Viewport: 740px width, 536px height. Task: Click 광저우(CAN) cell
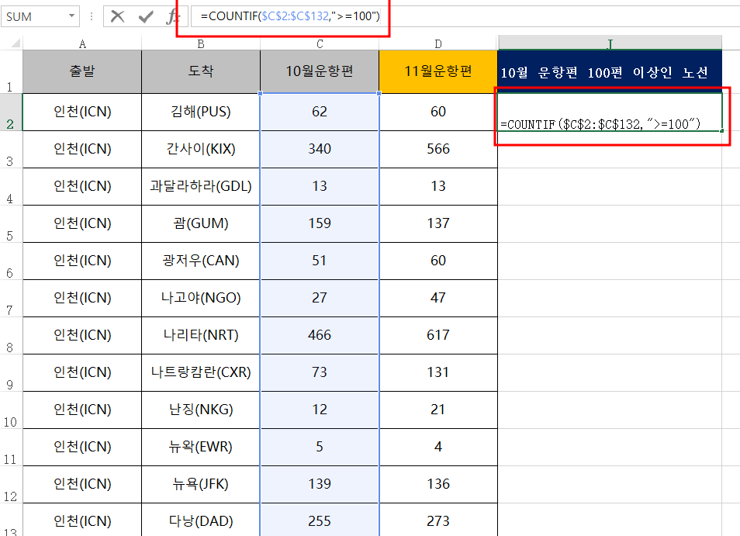click(x=201, y=261)
